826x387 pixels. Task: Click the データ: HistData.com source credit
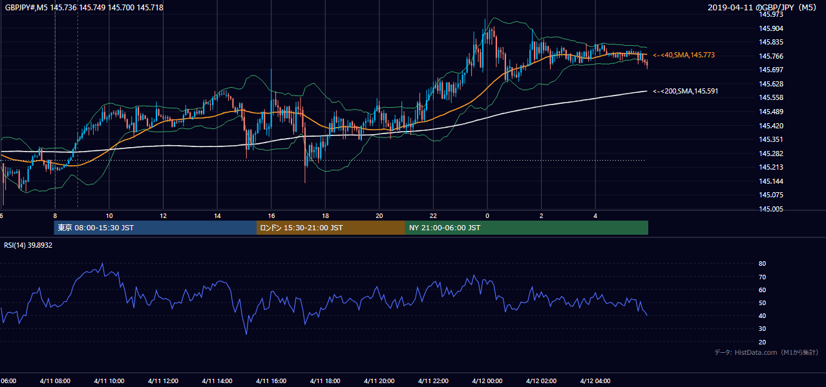(x=767, y=352)
